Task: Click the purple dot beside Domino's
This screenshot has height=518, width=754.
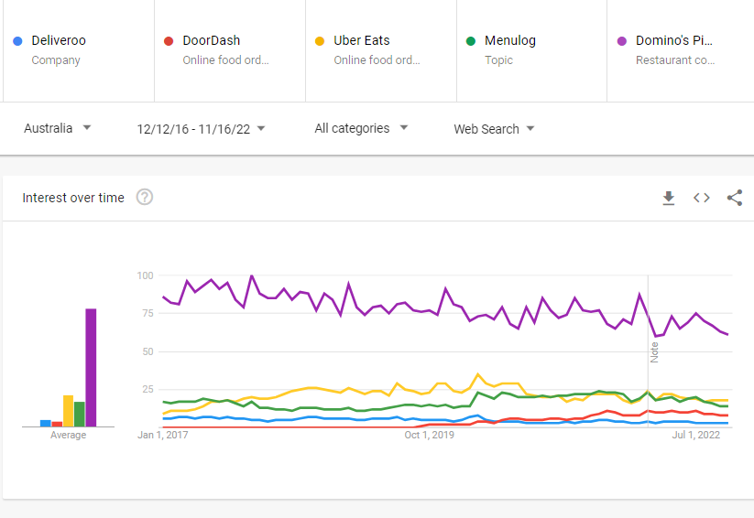Action: point(622,41)
